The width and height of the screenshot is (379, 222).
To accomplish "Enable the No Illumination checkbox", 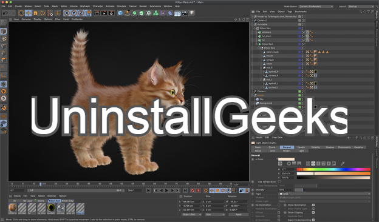I will pos(279,205).
